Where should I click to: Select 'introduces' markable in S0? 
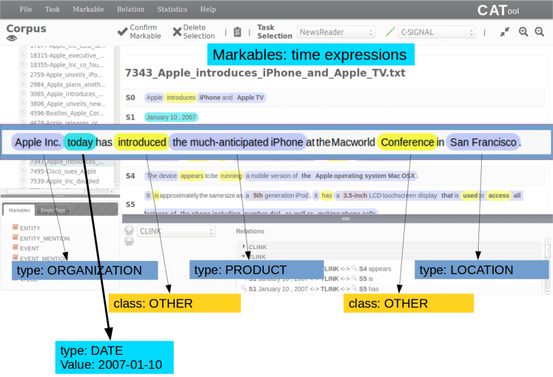pos(181,98)
